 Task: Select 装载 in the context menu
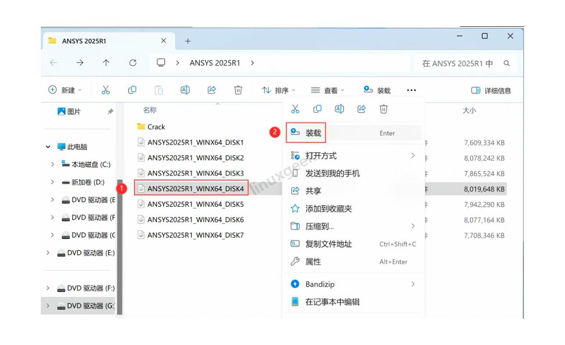click(354, 133)
